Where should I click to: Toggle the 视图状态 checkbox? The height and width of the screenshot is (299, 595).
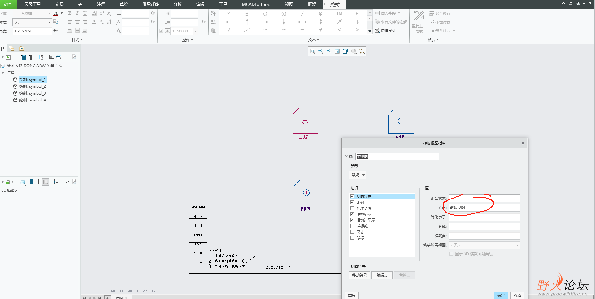click(x=352, y=196)
